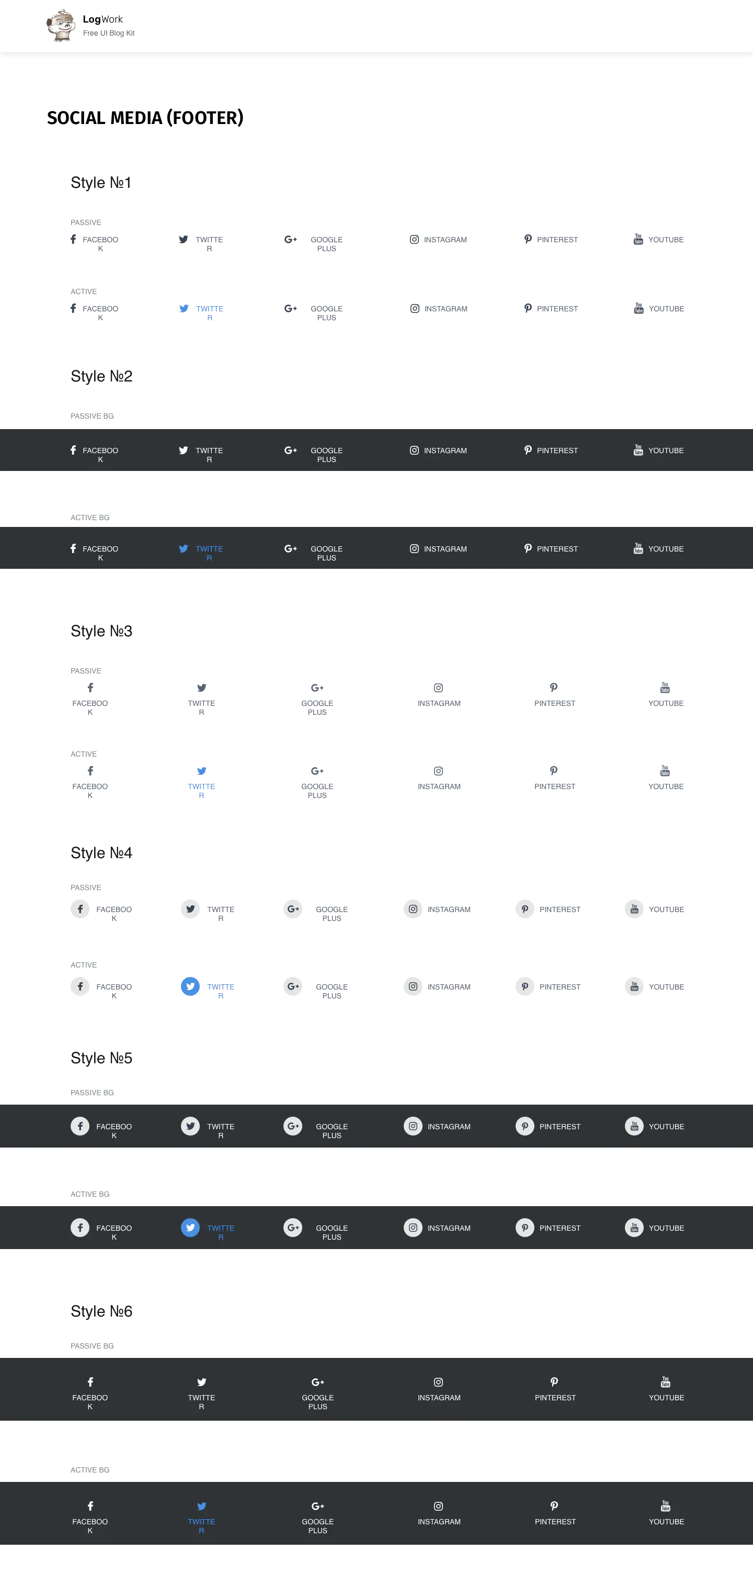Click Pinterest icon in Style №6 passive dark bar

coord(554,1383)
